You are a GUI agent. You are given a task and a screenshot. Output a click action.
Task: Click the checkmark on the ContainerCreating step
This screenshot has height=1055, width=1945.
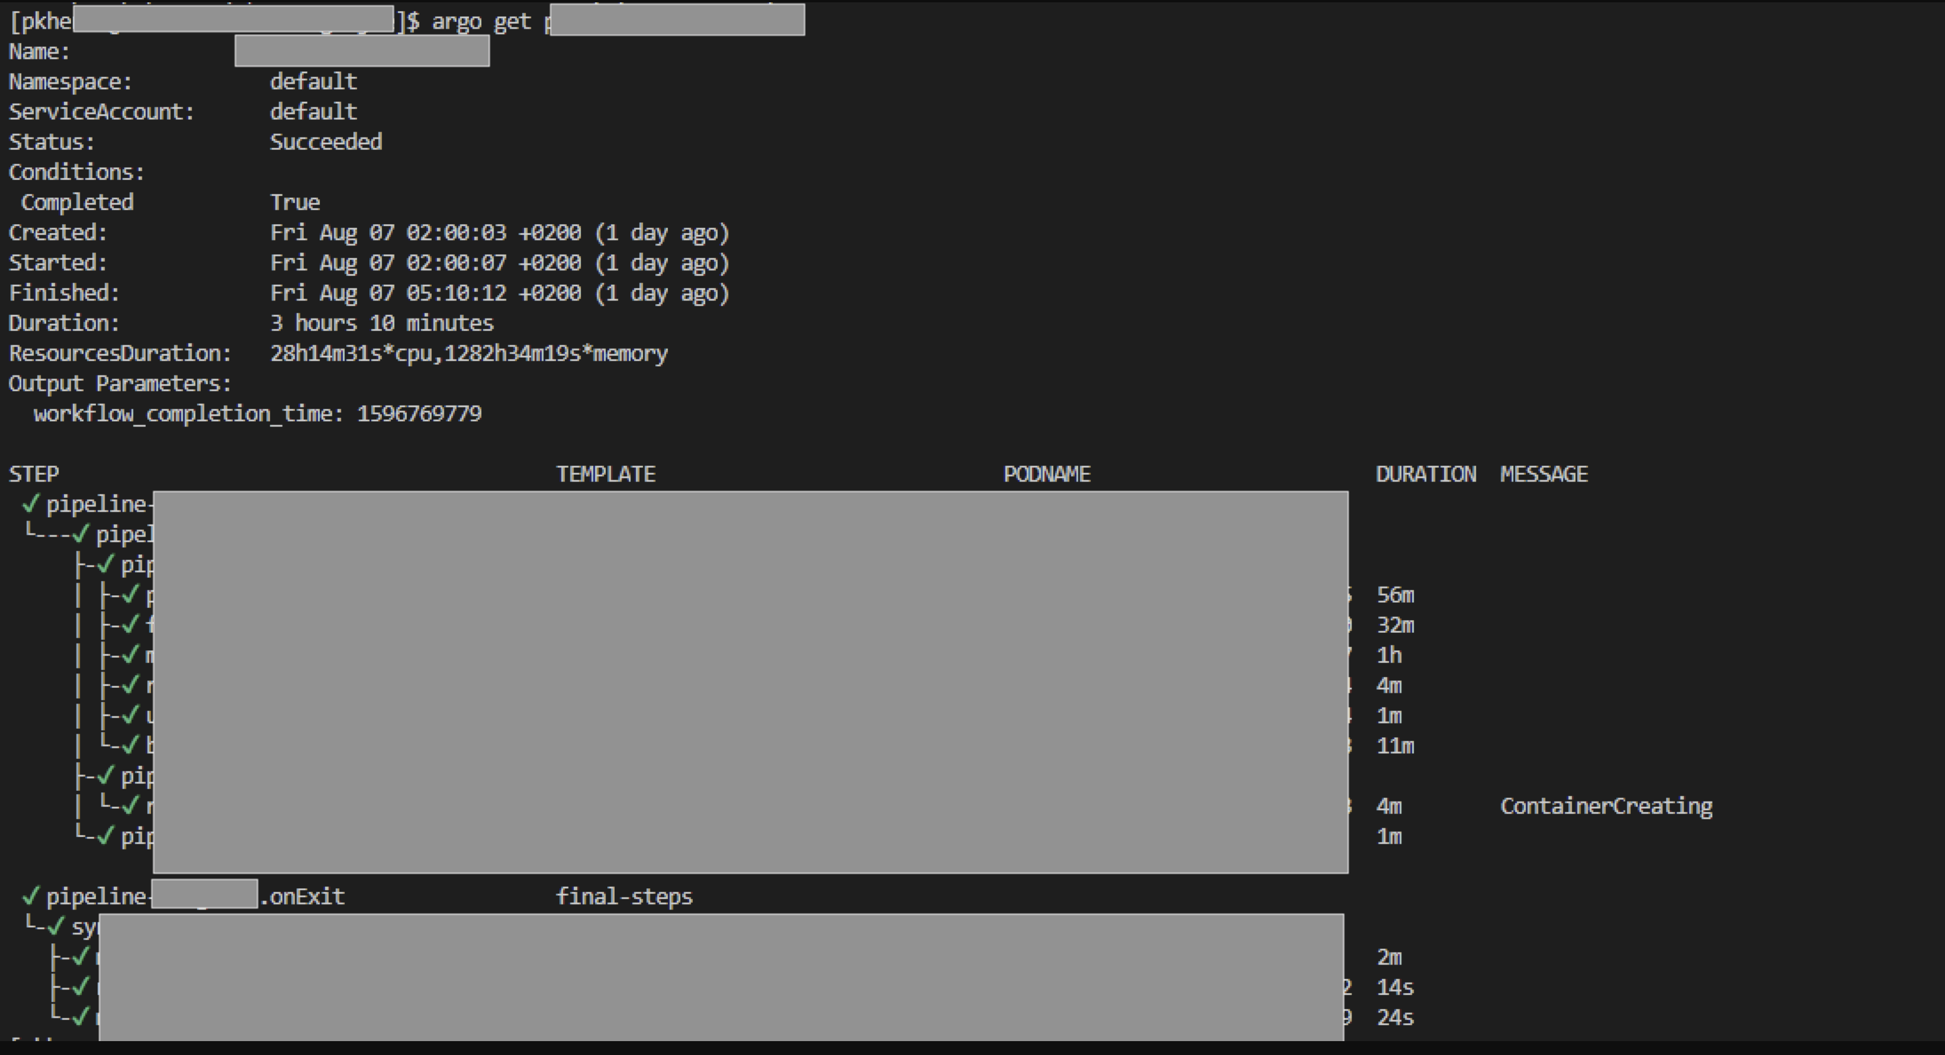(129, 805)
